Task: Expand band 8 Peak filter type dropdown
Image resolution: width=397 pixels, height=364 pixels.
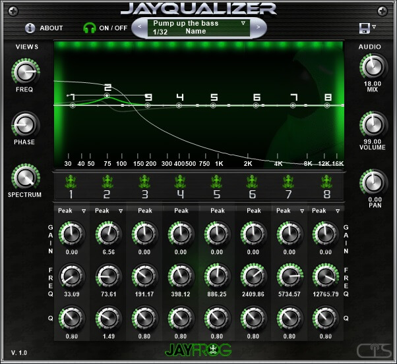Action: [338, 211]
